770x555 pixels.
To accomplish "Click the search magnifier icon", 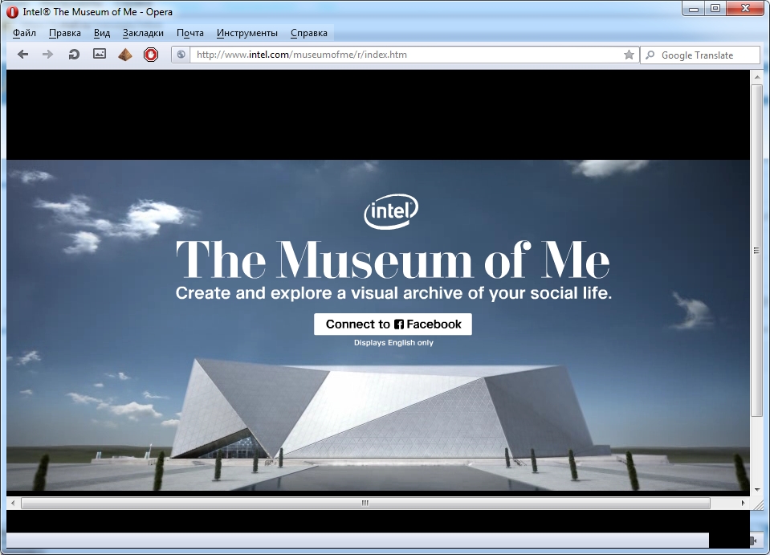I will coord(650,55).
